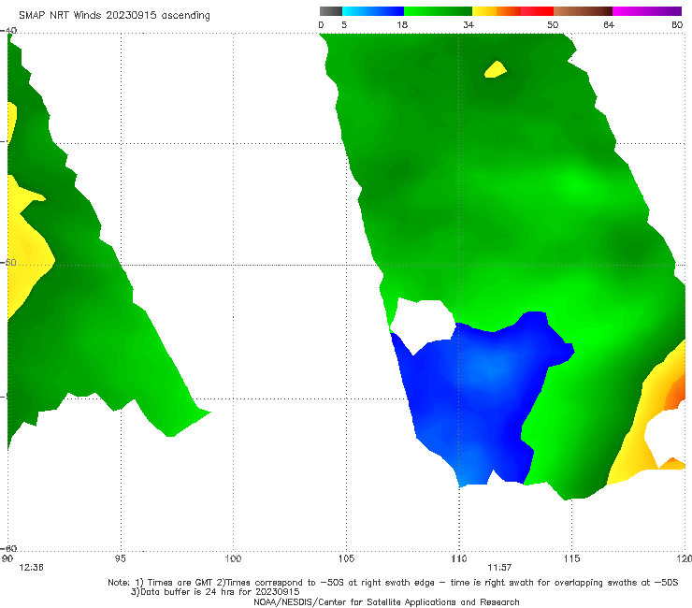Click the longitude axis label '115'

pyautogui.click(x=572, y=558)
